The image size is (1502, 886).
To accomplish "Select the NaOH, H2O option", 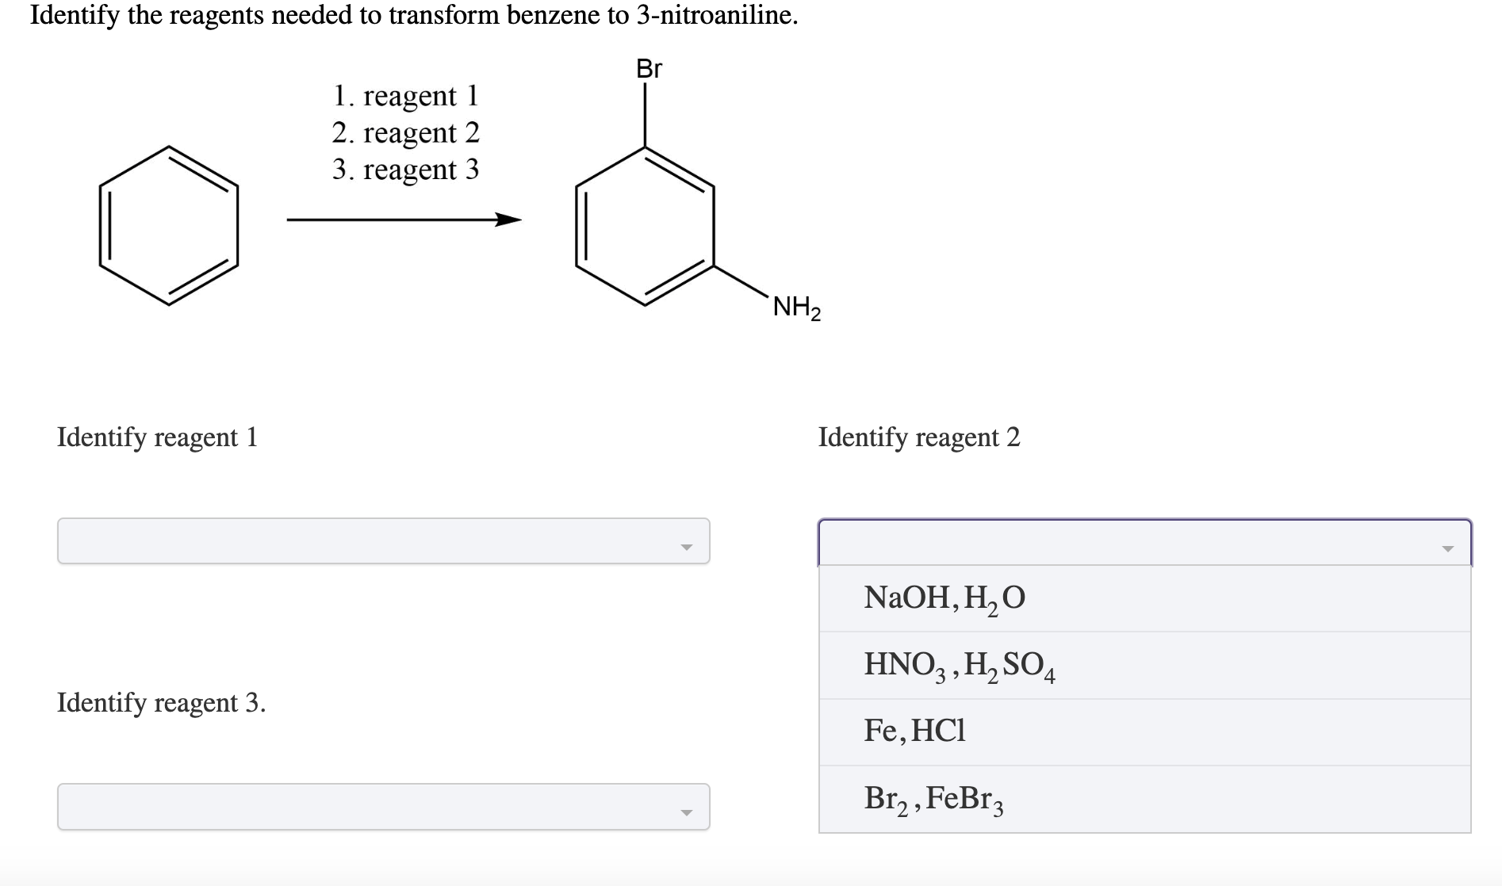I will coord(943,599).
